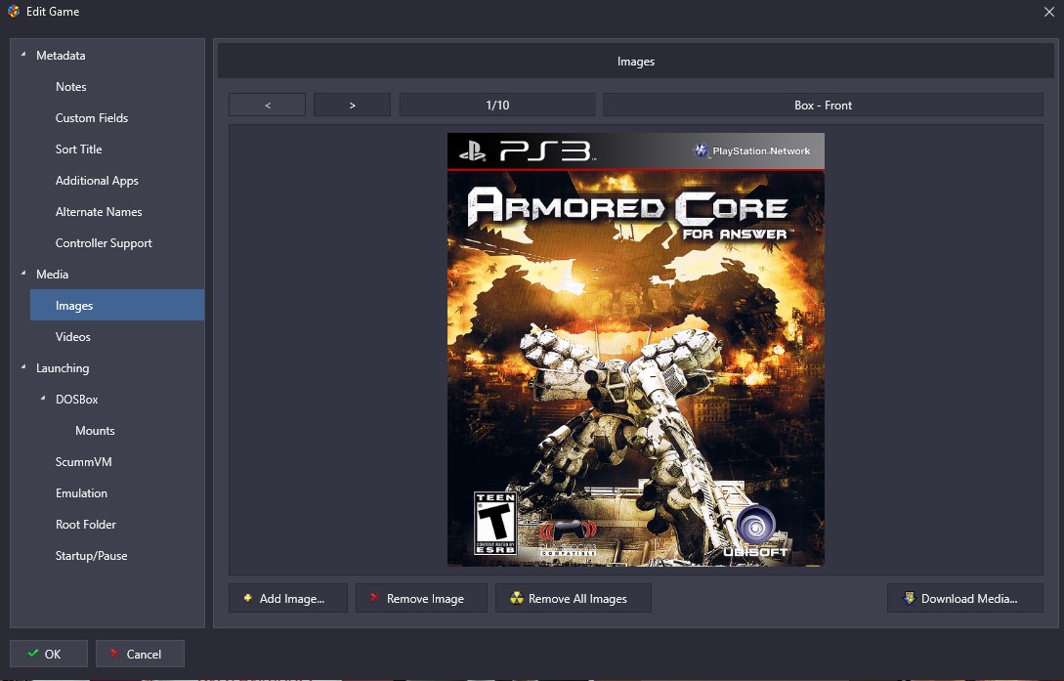This screenshot has height=681, width=1064.
Task: Open Startup/Pause settings
Action: (91, 556)
